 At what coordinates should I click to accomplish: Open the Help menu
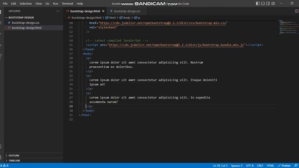(x=80, y=4)
